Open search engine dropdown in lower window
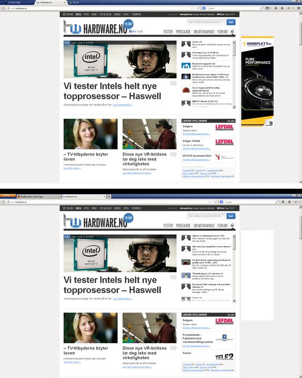This screenshot has height=378, width=302. (222, 202)
